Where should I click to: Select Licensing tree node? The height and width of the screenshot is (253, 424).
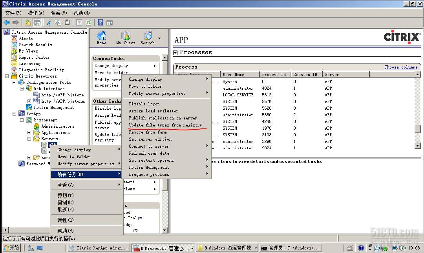(30, 63)
